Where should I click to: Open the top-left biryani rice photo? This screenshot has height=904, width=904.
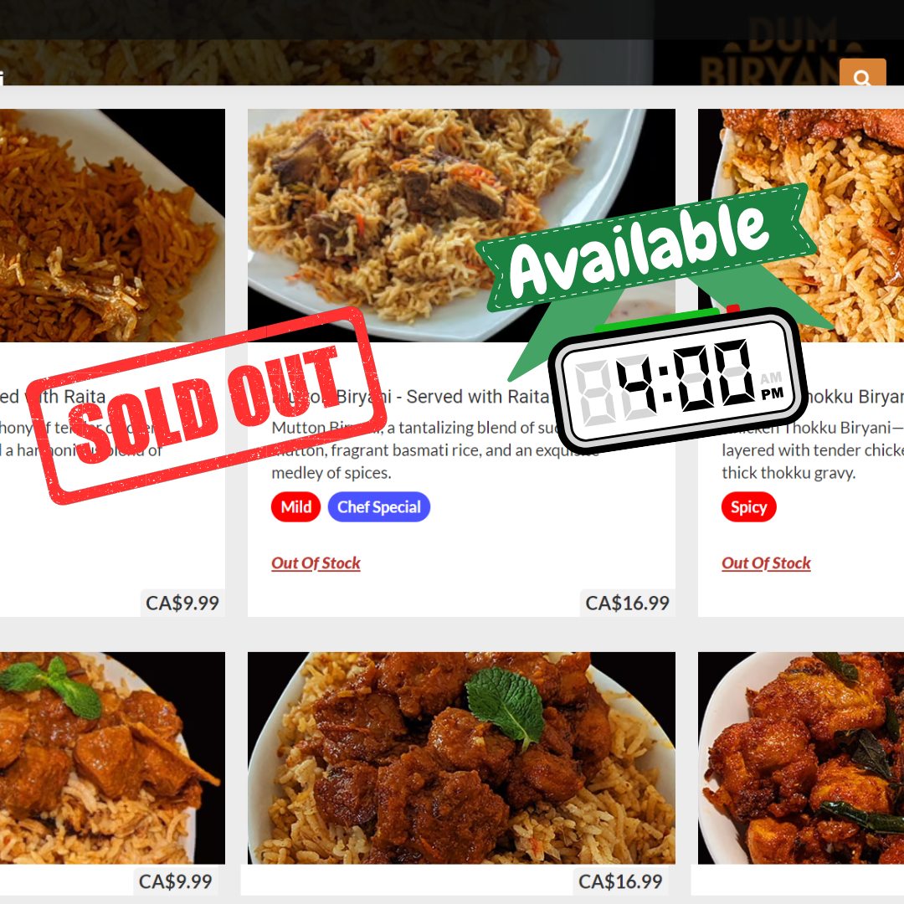112,225
